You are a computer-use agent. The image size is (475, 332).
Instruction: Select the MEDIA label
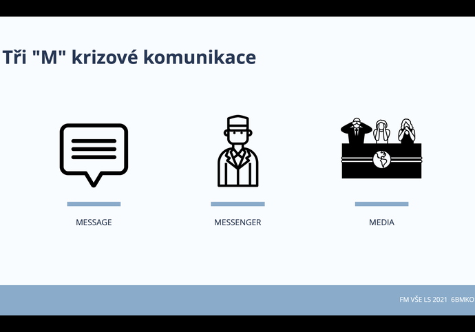coord(381,222)
